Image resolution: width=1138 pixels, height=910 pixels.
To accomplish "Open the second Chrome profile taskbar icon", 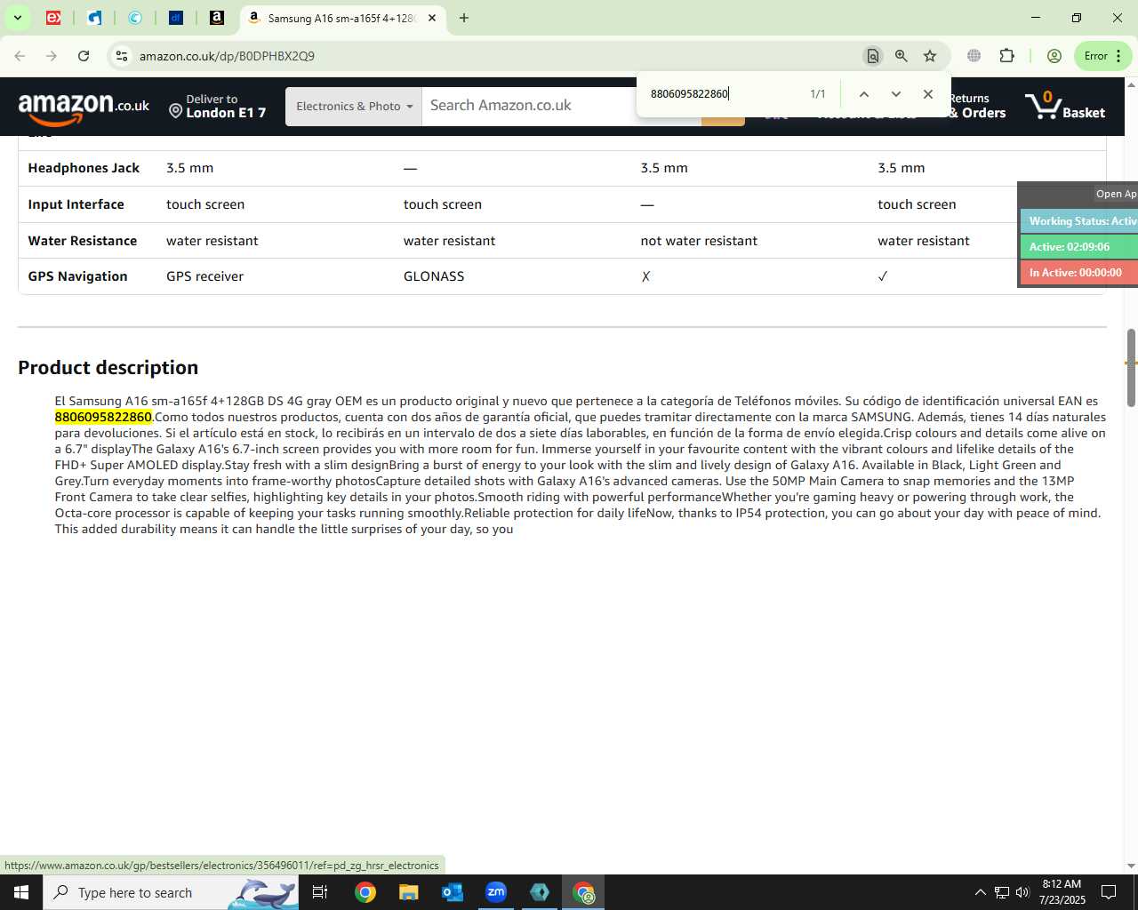I will tap(583, 892).
